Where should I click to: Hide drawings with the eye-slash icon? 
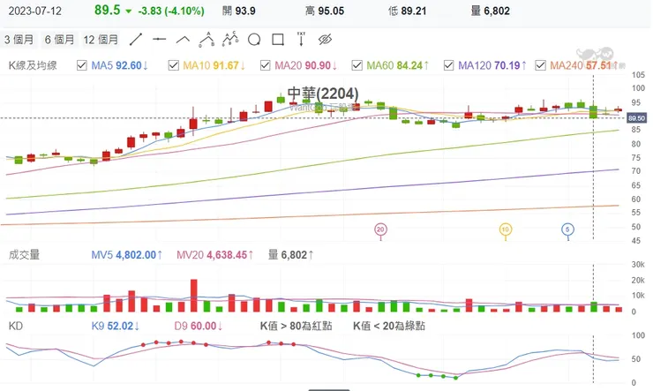(x=325, y=40)
